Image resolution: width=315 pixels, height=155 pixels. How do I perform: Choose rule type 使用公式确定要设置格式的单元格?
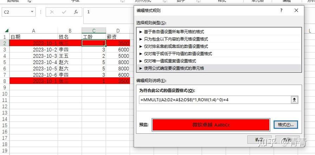[219, 68]
